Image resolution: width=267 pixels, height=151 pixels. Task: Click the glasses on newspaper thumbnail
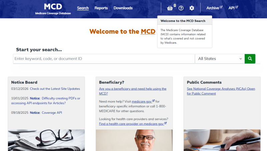click(46, 140)
